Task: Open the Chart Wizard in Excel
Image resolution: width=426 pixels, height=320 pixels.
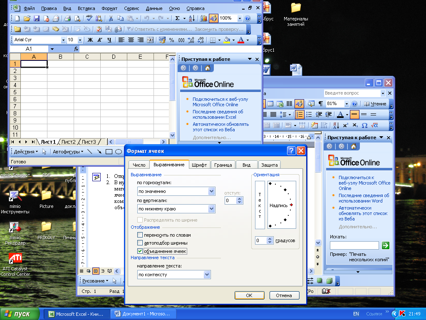Action: 203,18
